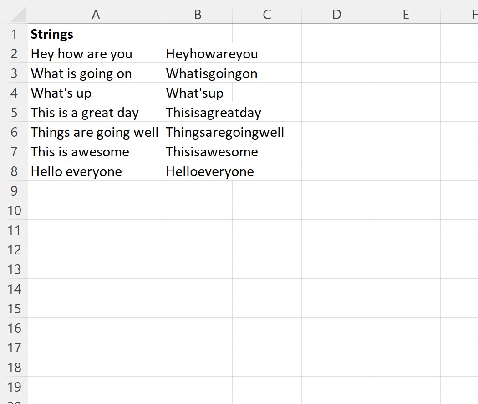Select cell 'Hello everyone'

coord(96,171)
